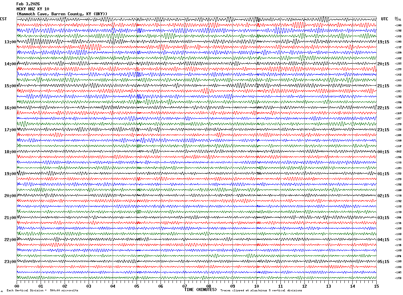Select the 17:00 CST time label

(10, 130)
